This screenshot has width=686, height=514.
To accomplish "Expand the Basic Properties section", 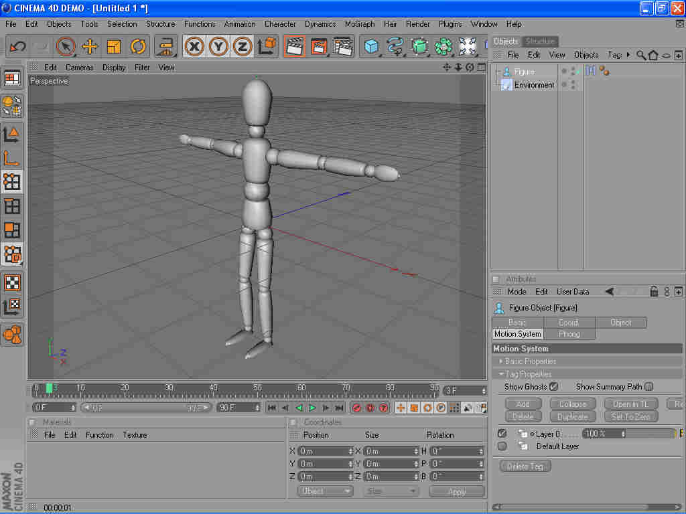I will point(501,361).
